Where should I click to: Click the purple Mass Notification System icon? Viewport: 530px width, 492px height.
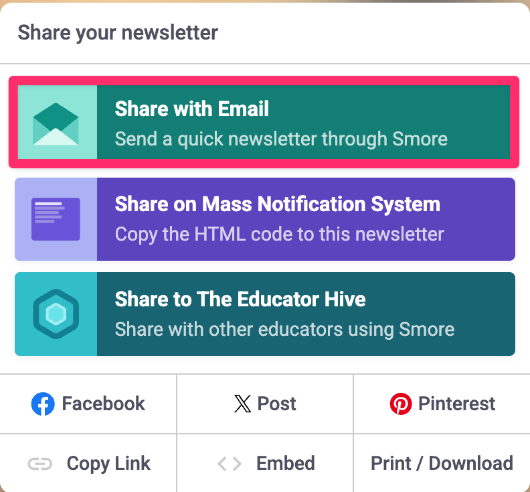[56, 219]
